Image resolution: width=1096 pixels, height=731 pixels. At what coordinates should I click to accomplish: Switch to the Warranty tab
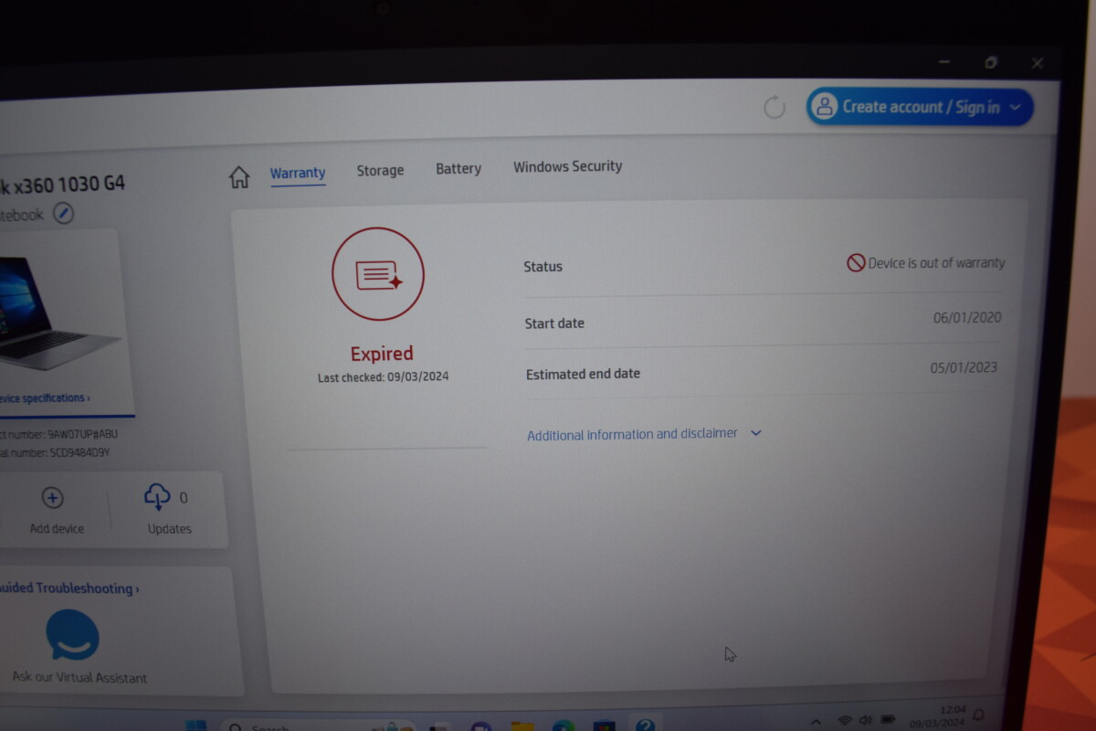(298, 173)
